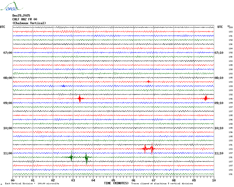This screenshot has width=234, height=187.
Task: Select the green spike just before minute 3
Action: (72, 157)
